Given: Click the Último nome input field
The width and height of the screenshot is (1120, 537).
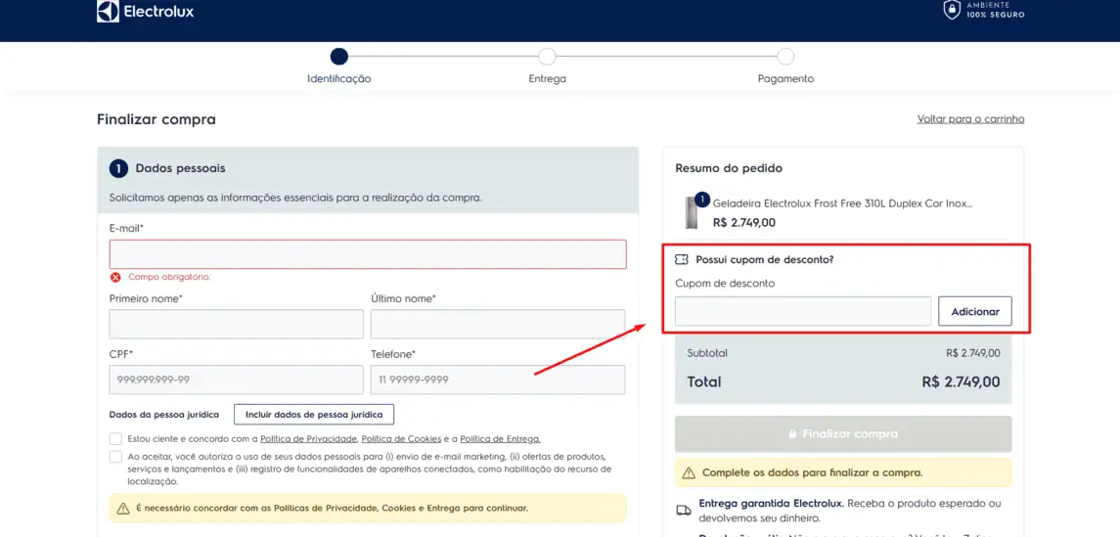Looking at the screenshot, I should click(x=498, y=324).
